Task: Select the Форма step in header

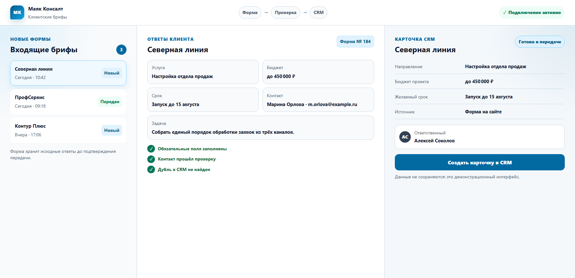Action: tap(250, 12)
